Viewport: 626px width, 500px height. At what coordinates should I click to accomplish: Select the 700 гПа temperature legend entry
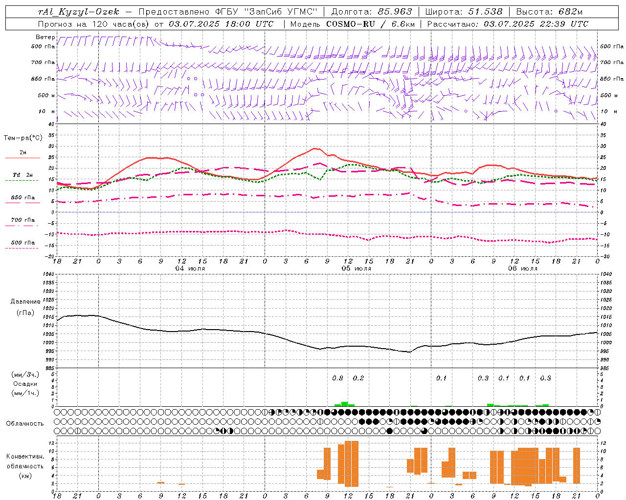(22, 220)
